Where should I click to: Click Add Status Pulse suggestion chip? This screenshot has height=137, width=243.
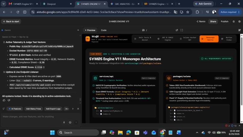point(33,109)
